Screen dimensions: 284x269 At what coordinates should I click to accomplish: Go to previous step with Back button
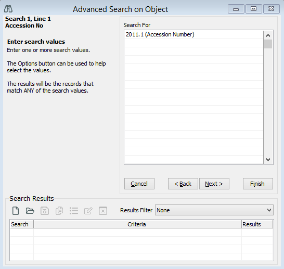coord(183,184)
